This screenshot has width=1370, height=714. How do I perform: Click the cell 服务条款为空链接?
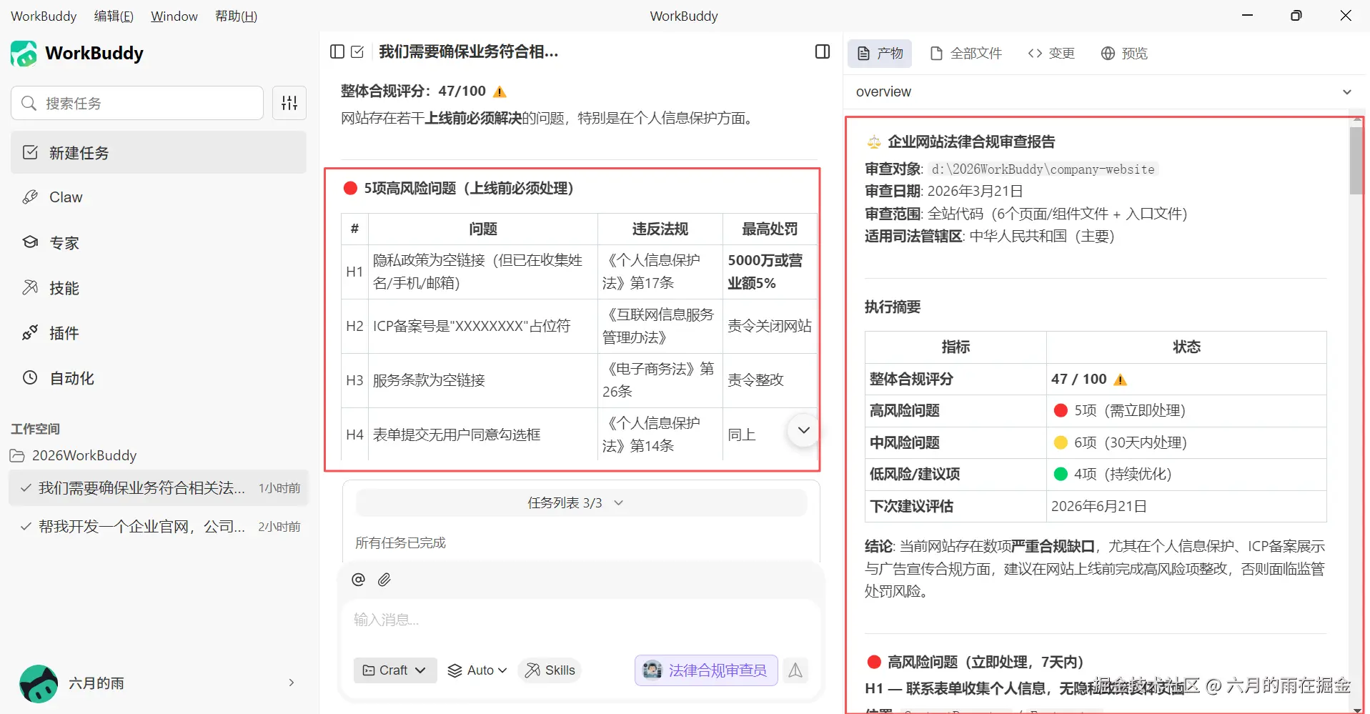point(483,381)
